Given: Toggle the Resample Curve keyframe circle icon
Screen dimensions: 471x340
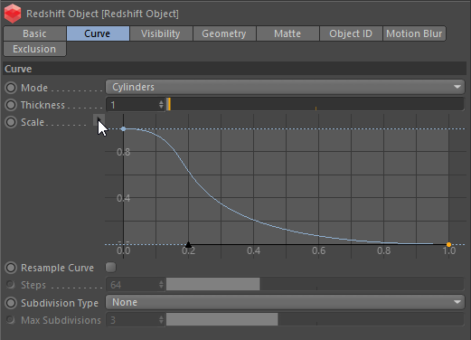Looking at the screenshot, I should pyautogui.click(x=11, y=268).
